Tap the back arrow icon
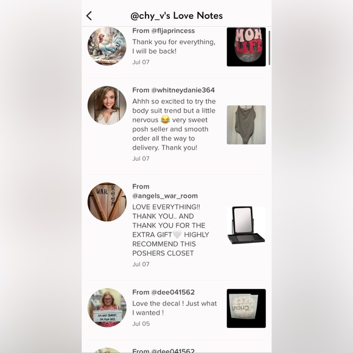353x353 pixels. pos(89,16)
